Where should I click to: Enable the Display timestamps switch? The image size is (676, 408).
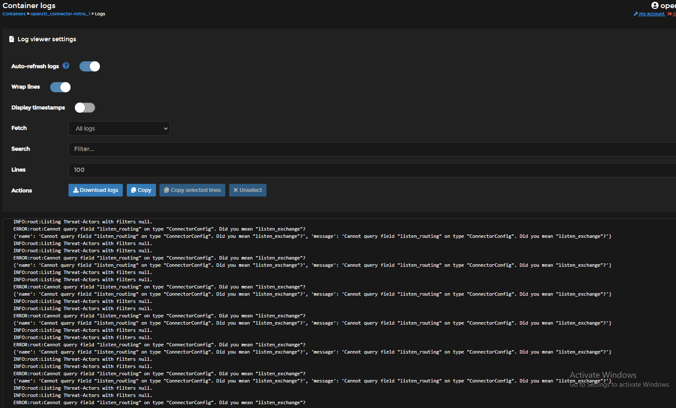coord(85,108)
